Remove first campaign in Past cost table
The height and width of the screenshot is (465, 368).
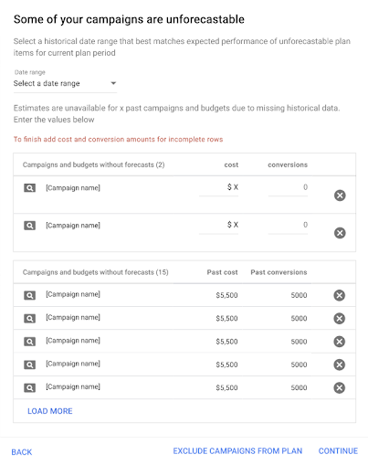point(340,295)
